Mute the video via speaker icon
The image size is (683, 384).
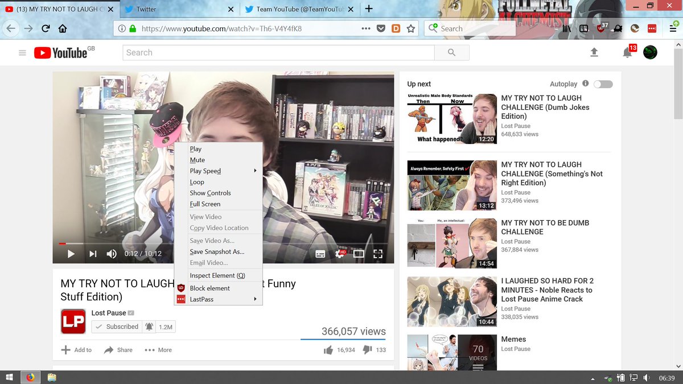pyautogui.click(x=112, y=254)
